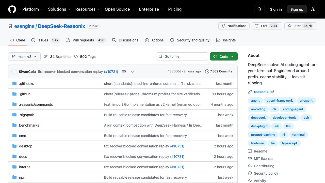Click the Sign in button
The height and width of the screenshot is (183, 325).
click(276, 9)
